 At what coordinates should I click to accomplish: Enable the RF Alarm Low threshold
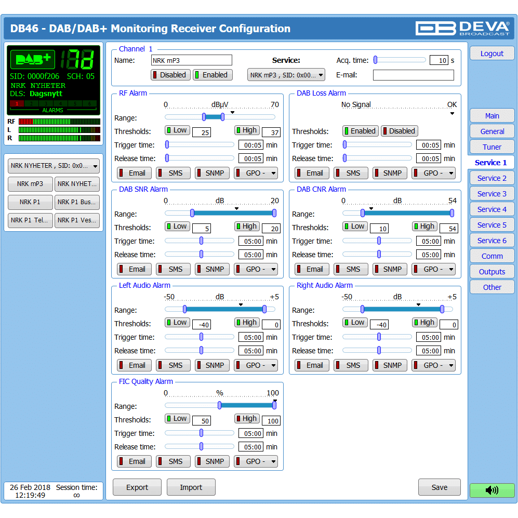coord(177,130)
